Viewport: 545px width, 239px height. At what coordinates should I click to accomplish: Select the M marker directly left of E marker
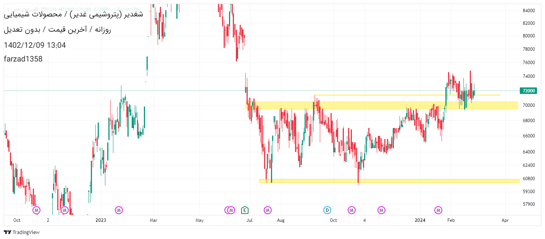pos(231,210)
